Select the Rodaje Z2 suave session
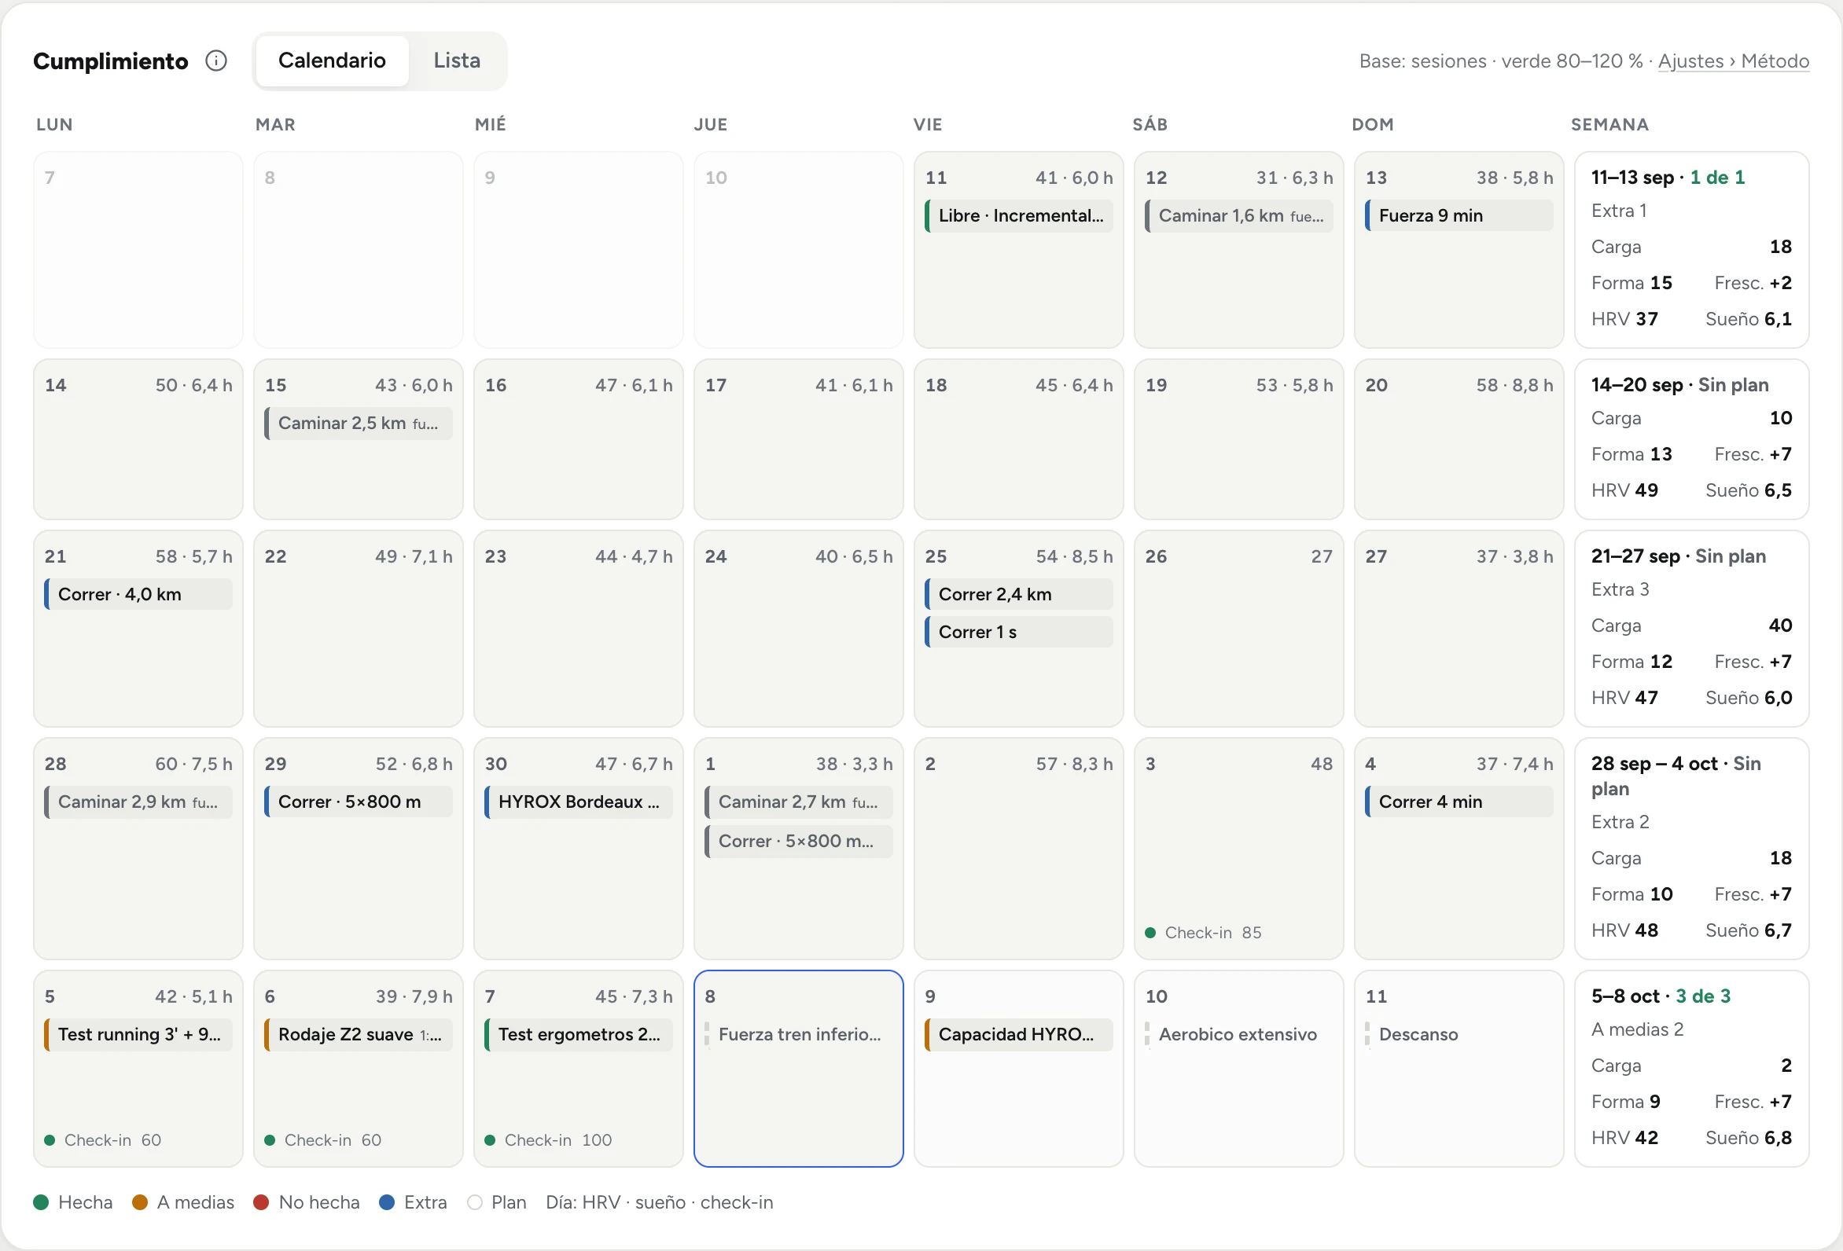Screen dimensions: 1843x1251 359,1035
